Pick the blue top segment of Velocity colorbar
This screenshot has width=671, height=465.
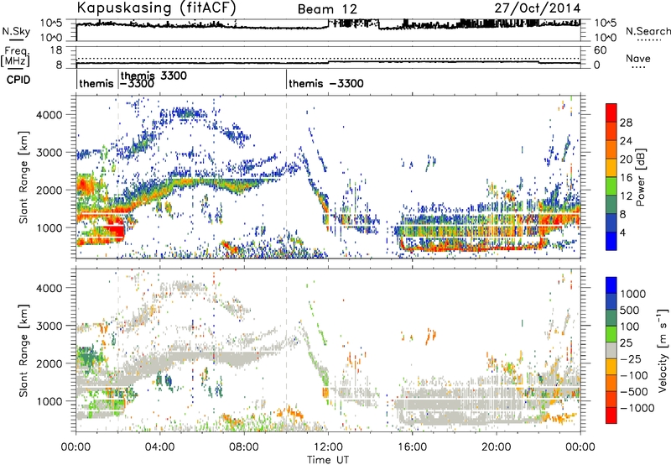point(611,285)
